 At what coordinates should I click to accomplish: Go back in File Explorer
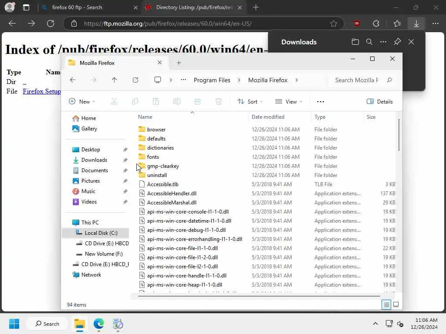click(73, 80)
